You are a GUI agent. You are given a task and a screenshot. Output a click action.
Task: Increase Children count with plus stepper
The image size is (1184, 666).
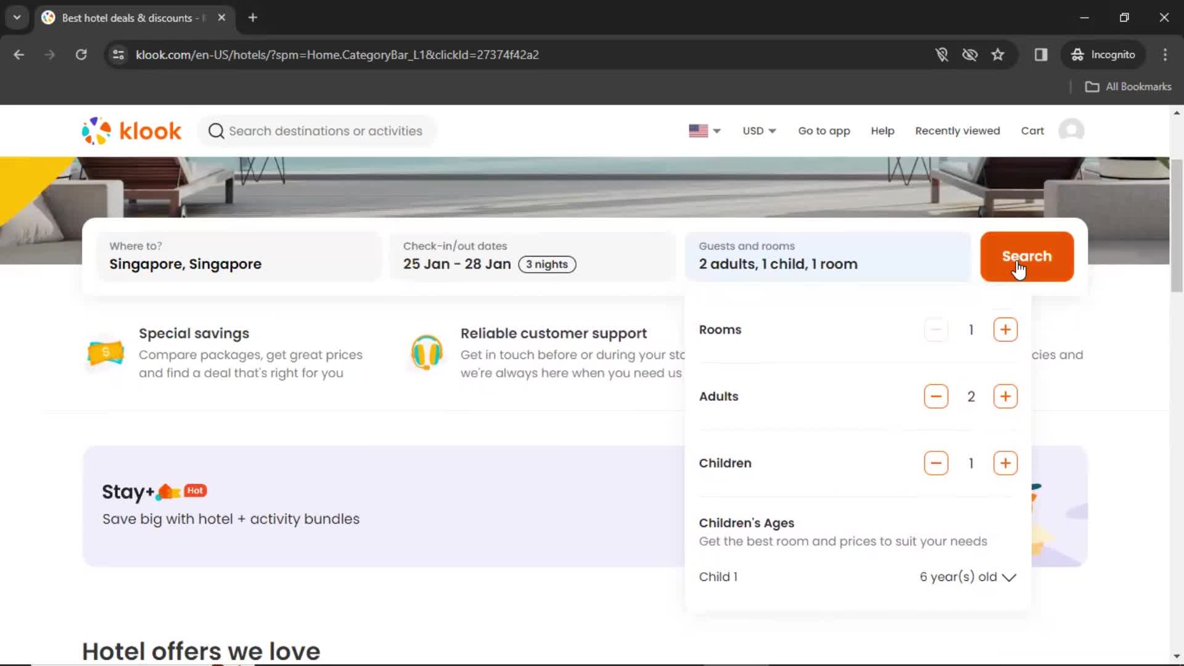(x=1005, y=462)
